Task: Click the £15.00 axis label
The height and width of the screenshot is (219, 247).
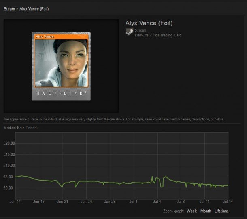Action: (x=9, y=154)
